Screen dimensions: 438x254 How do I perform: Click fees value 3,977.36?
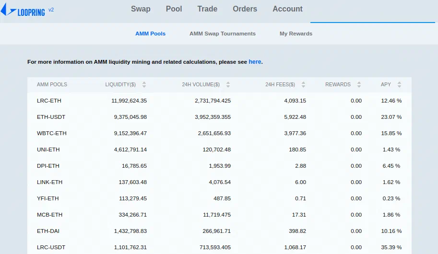(x=295, y=133)
